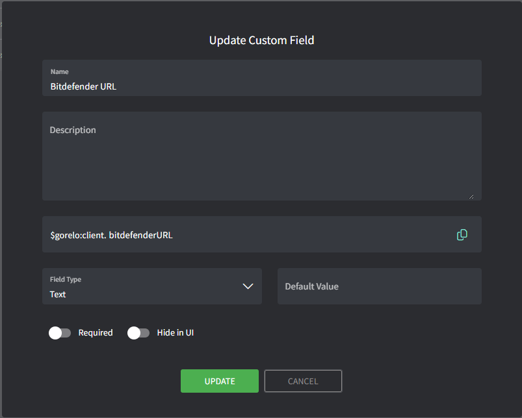
Task: Cancel the custom field update
Action: pos(303,381)
